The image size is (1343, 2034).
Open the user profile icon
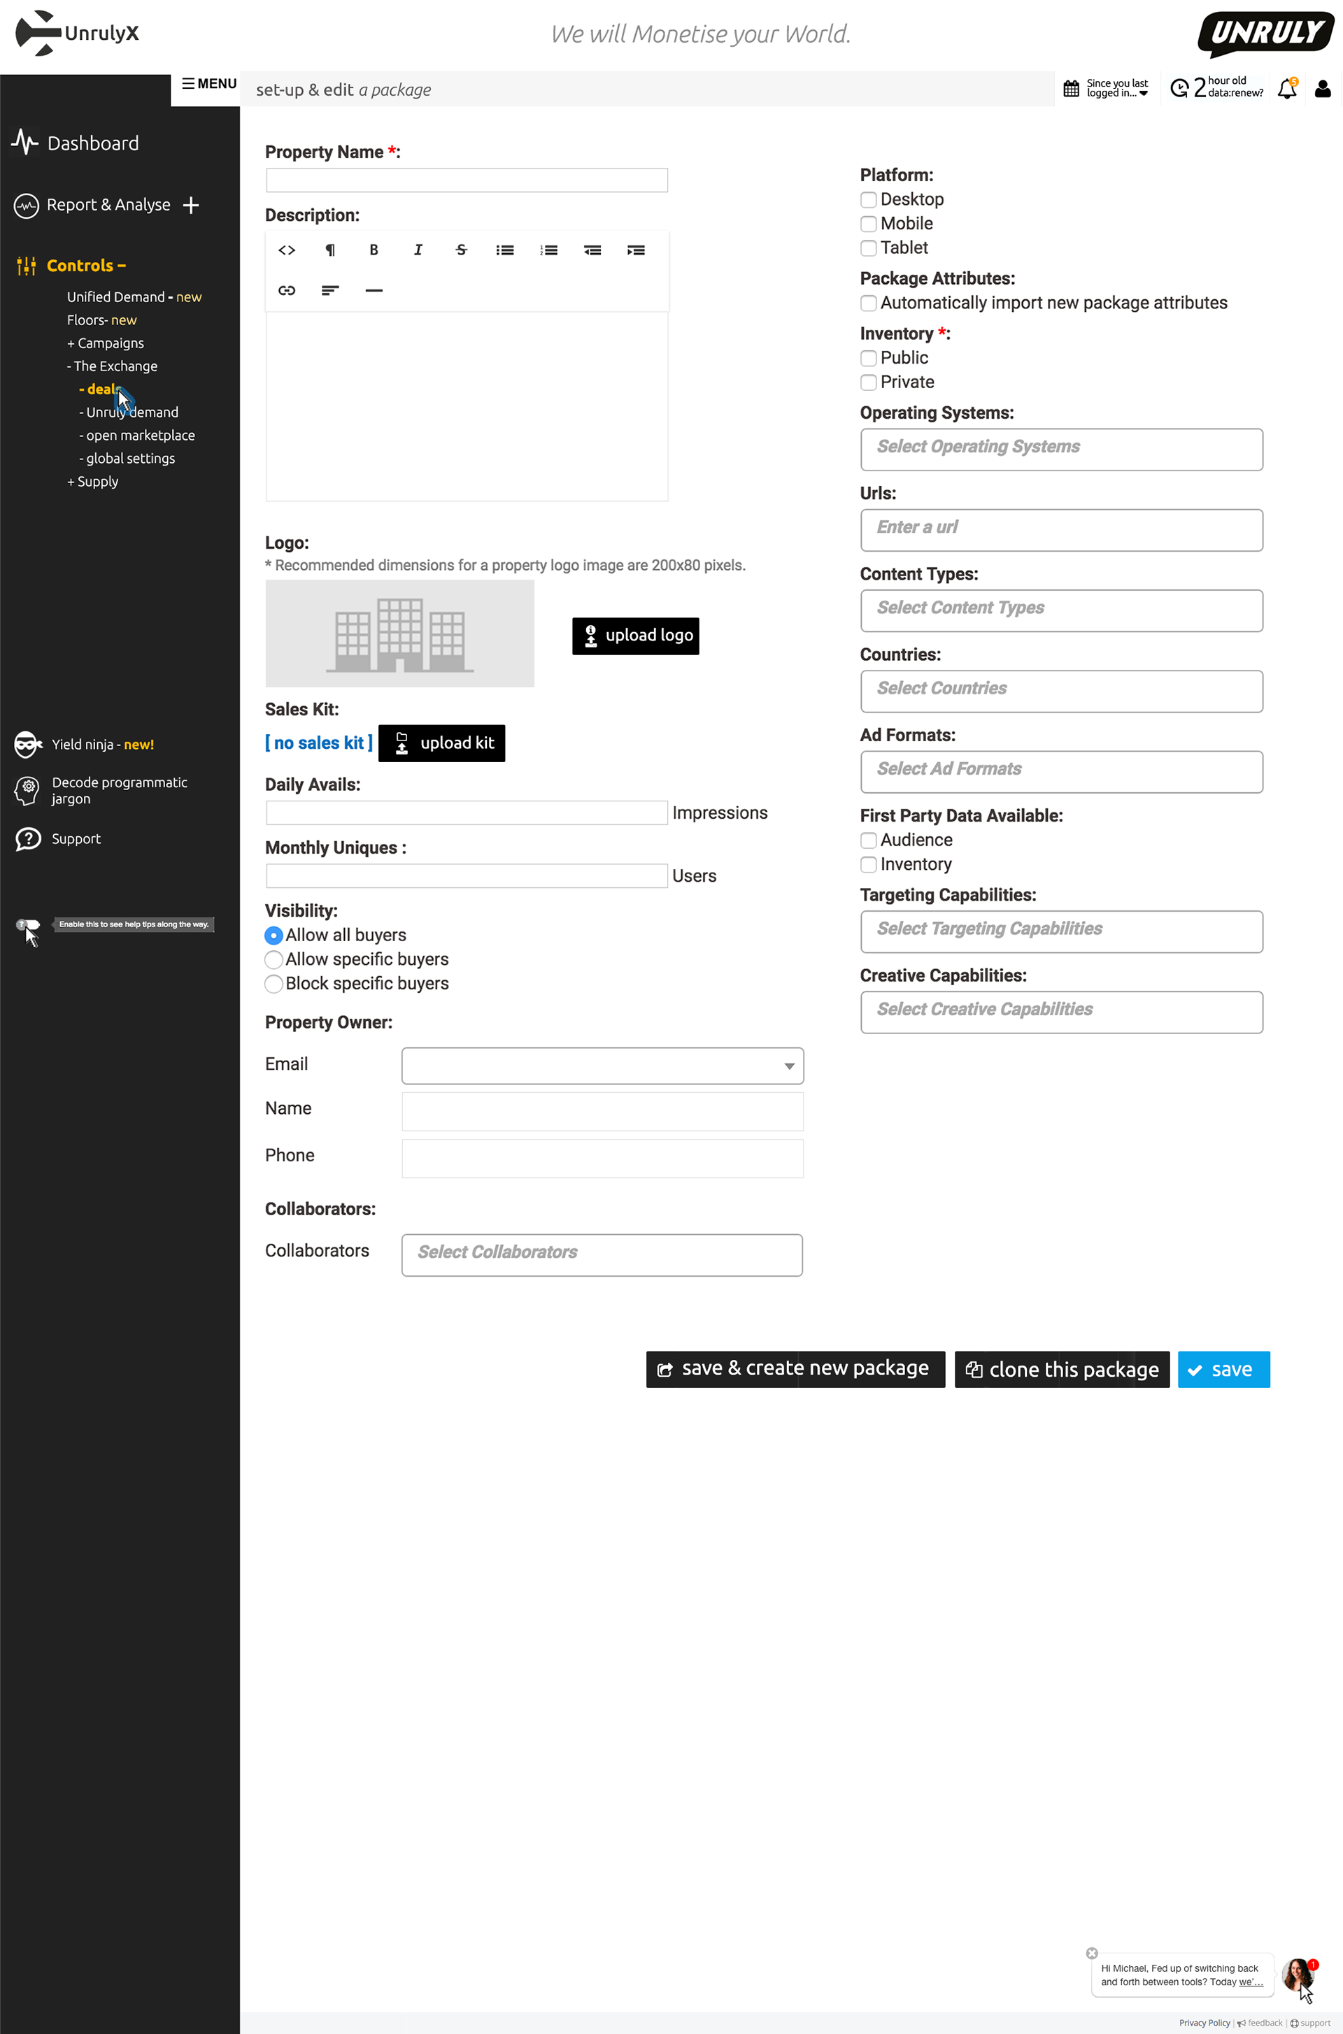1323,89
